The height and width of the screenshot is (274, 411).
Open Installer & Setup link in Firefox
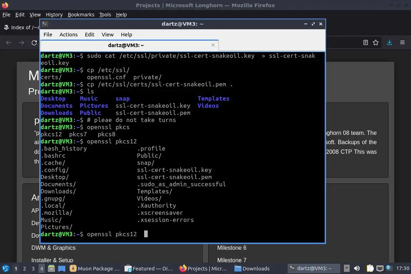52,260
